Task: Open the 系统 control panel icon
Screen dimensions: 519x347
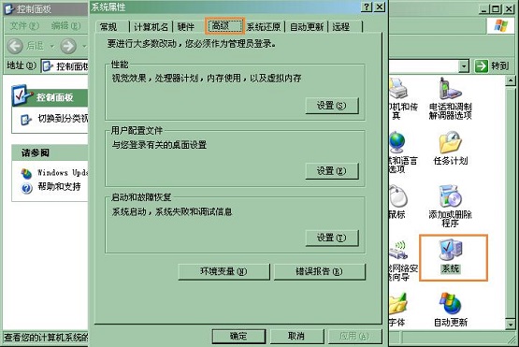Action: pyautogui.click(x=450, y=256)
